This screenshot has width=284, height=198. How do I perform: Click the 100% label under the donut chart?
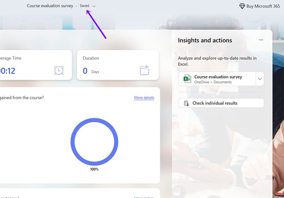pos(94,169)
